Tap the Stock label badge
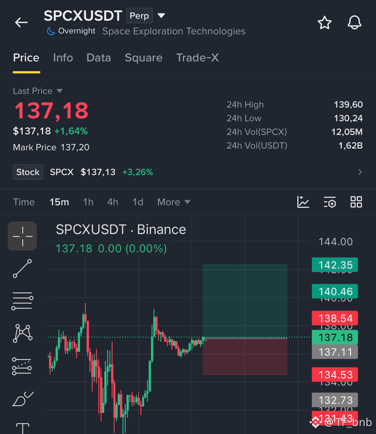This screenshot has height=434, width=376. (x=28, y=172)
